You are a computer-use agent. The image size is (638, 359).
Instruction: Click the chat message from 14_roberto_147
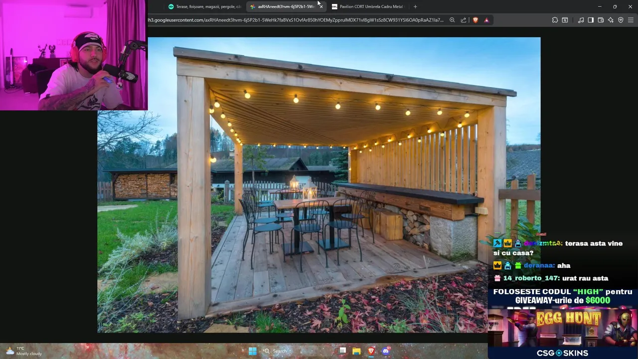[551, 278]
